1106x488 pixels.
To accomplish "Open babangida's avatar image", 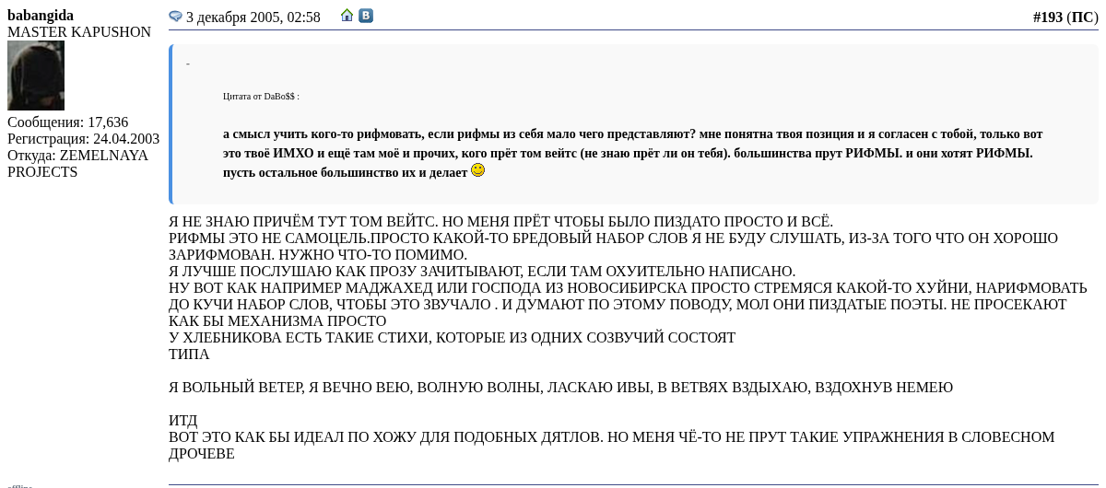I will [x=36, y=76].
